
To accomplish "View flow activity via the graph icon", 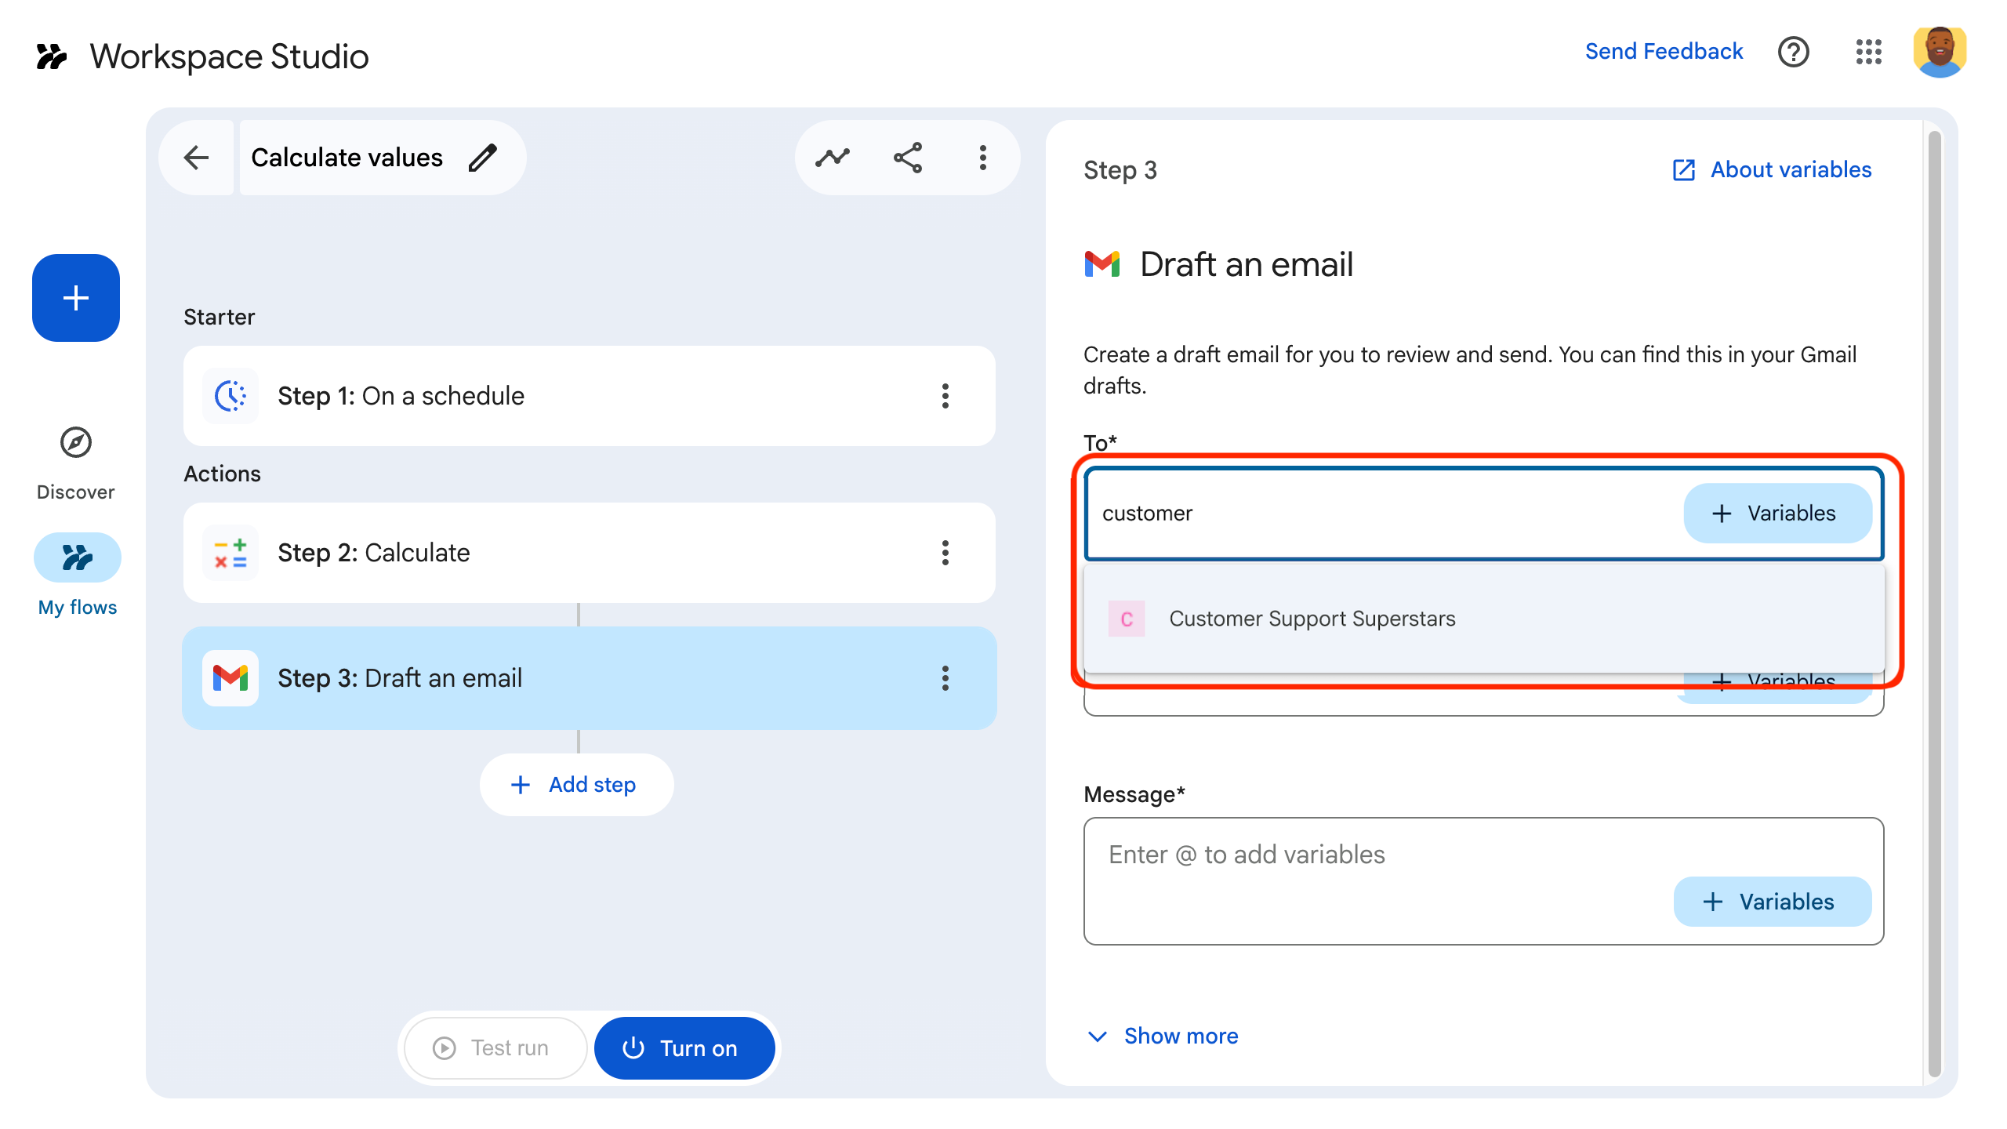I will (833, 157).
